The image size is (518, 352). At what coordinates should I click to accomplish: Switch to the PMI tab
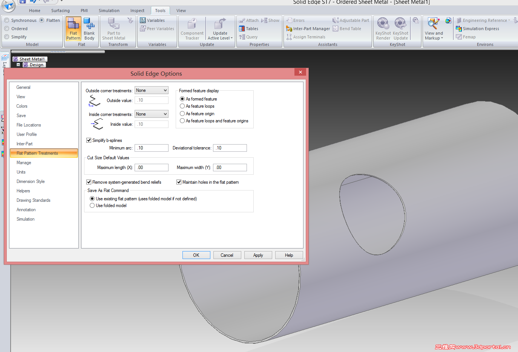(x=84, y=11)
